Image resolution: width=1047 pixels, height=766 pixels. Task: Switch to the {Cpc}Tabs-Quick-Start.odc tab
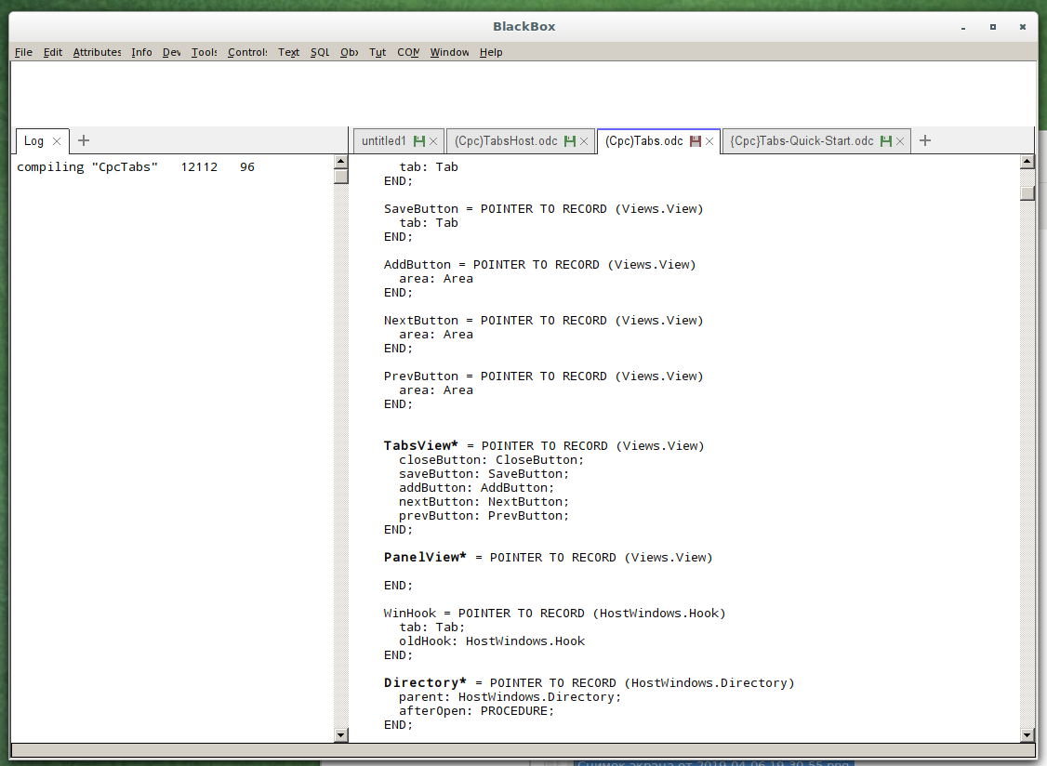pyautogui.click(x=802, y=141)
